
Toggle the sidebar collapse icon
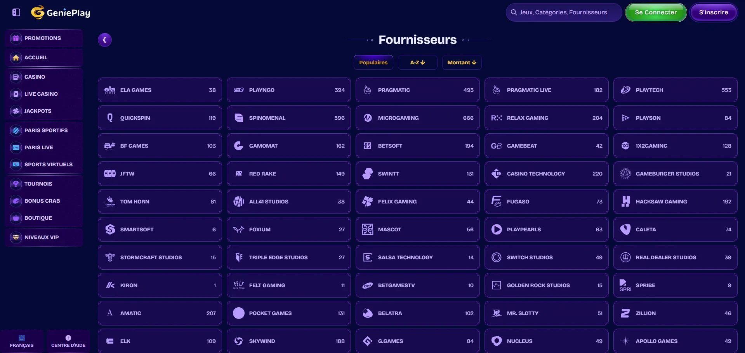tap(16, 12)
